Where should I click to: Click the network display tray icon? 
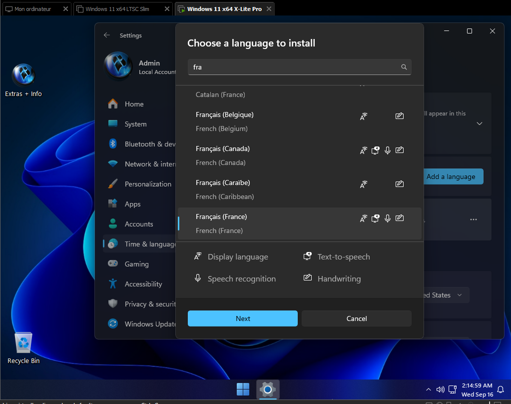453,389
